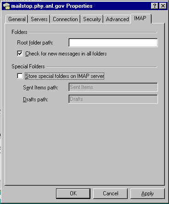Uncheck Check for new messages in all folders
Image resolution: width=169 pixels, height=204 pixels.
[20, 54]
